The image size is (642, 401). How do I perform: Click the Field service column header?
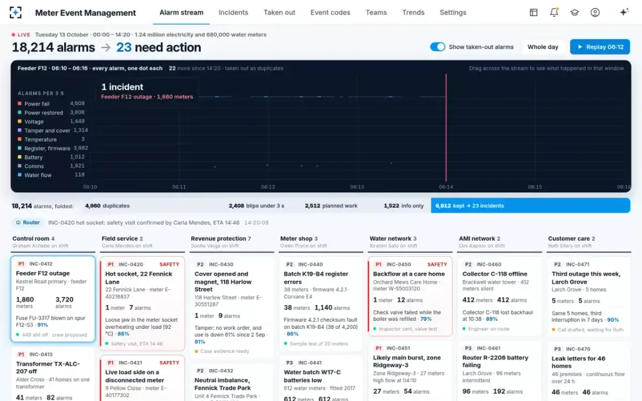click(x=143, y=242)
